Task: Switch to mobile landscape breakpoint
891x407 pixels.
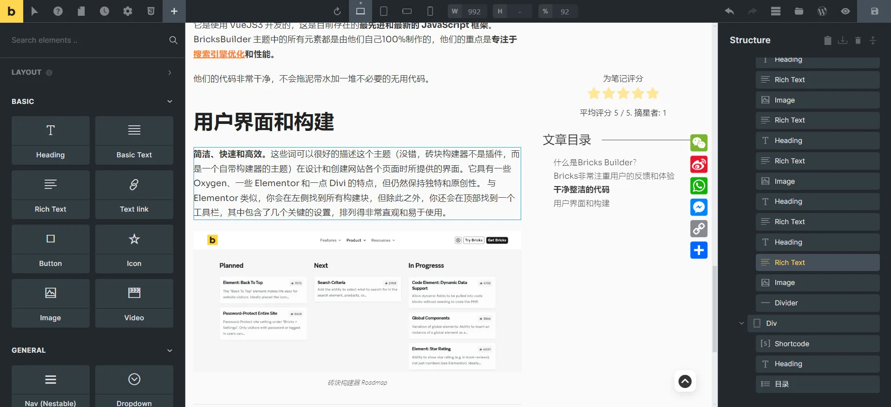Action: (x=407, y=11)
